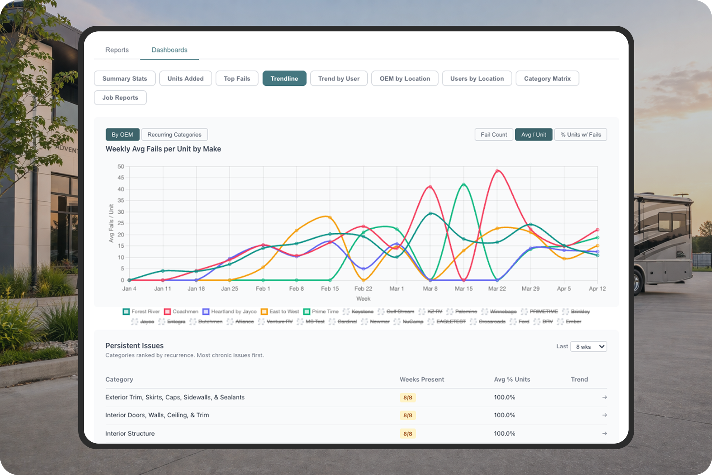Open the Top Fails dashboard
Image resolution: width=712 pixels, height=475 pixels.
click(x=237, y=78)
